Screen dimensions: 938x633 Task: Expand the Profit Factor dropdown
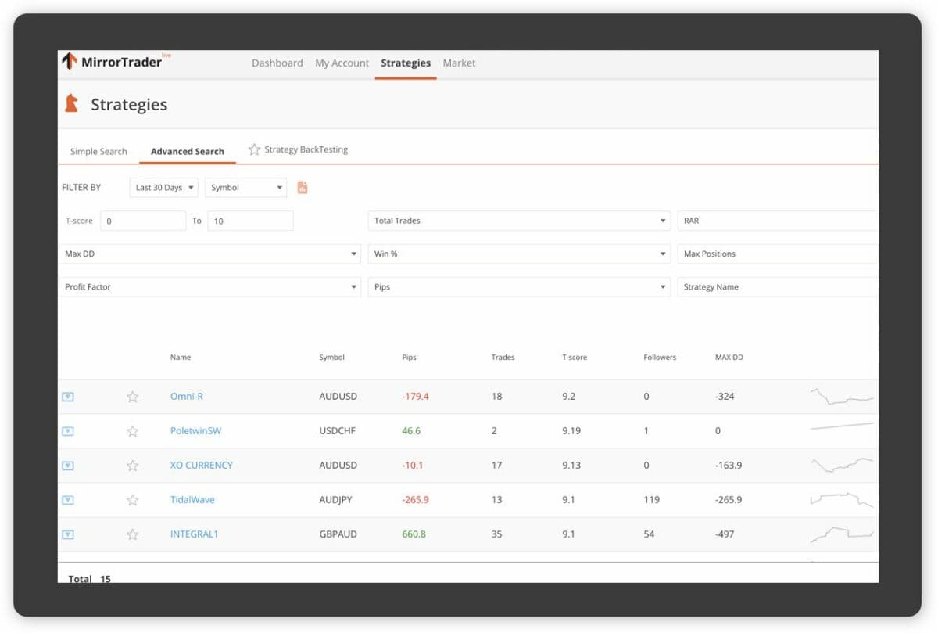[x=209, y=287]
